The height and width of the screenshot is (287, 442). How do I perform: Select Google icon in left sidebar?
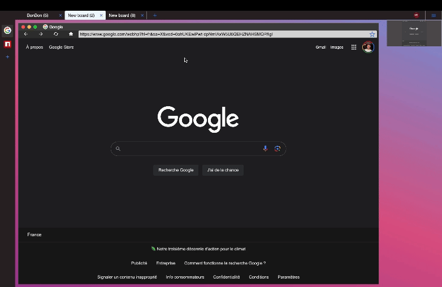coord(7,30)
